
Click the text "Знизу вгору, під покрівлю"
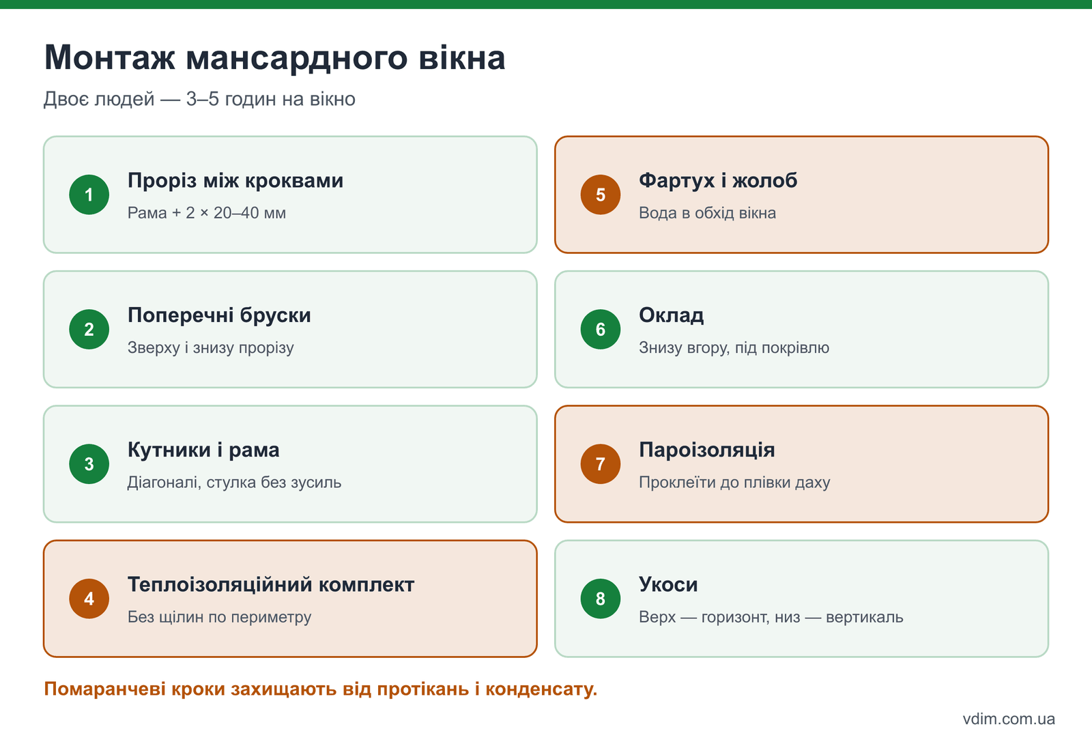coord(734,347)
